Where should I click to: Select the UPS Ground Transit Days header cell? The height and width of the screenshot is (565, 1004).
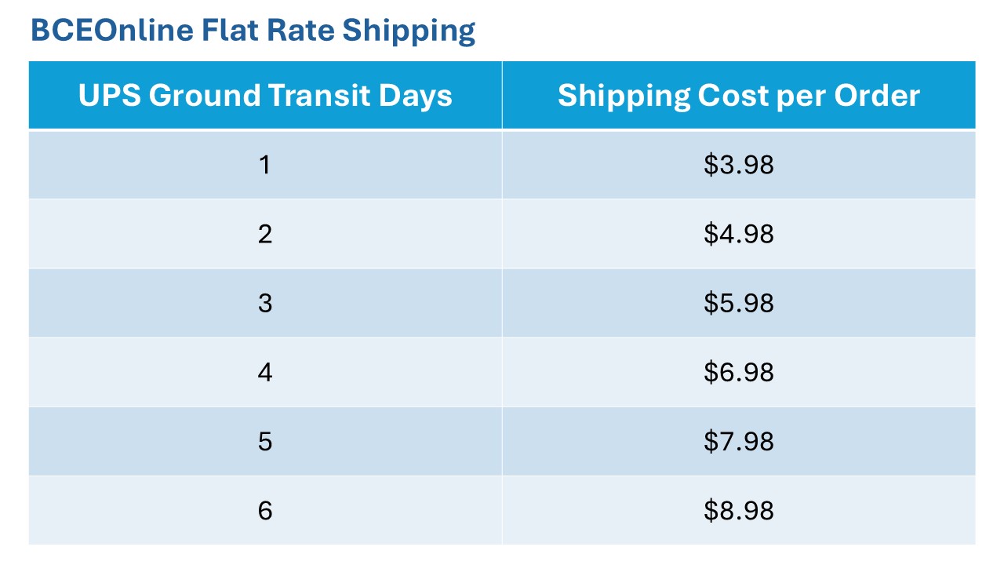tap(265, 96)
